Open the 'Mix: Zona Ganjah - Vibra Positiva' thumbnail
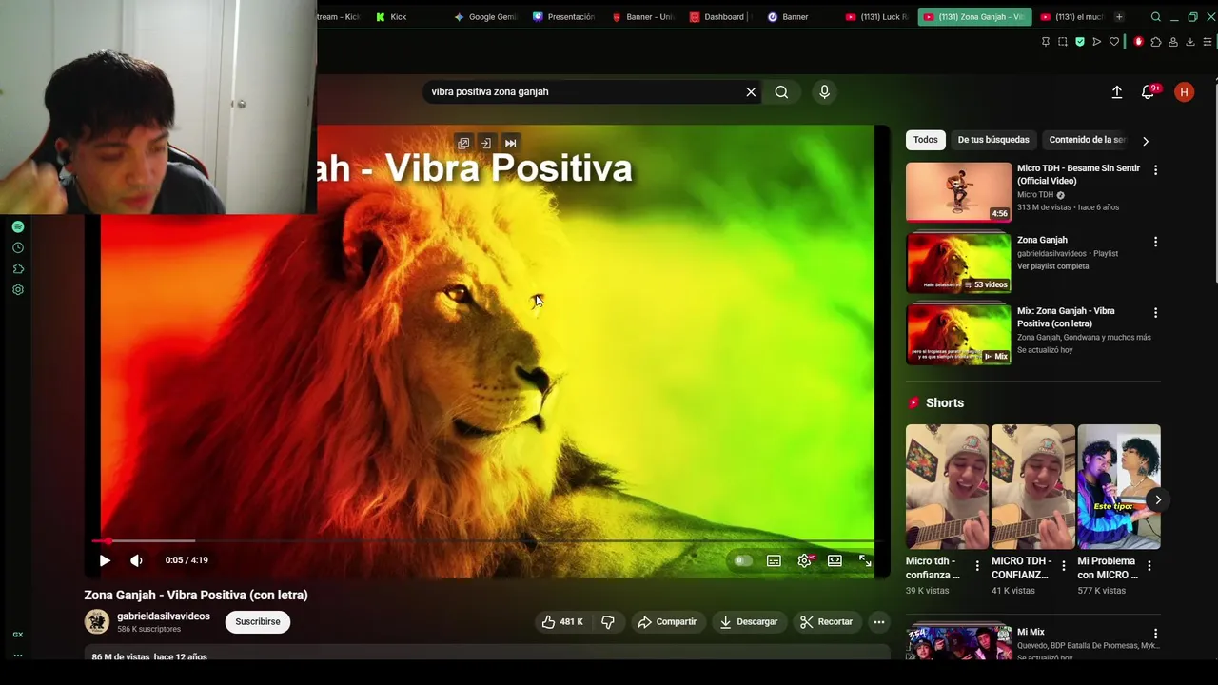The height and width of the screenshot is (685, 1218). coord(958,335)
